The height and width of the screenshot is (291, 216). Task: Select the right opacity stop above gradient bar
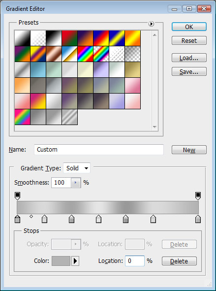point(198,196)
